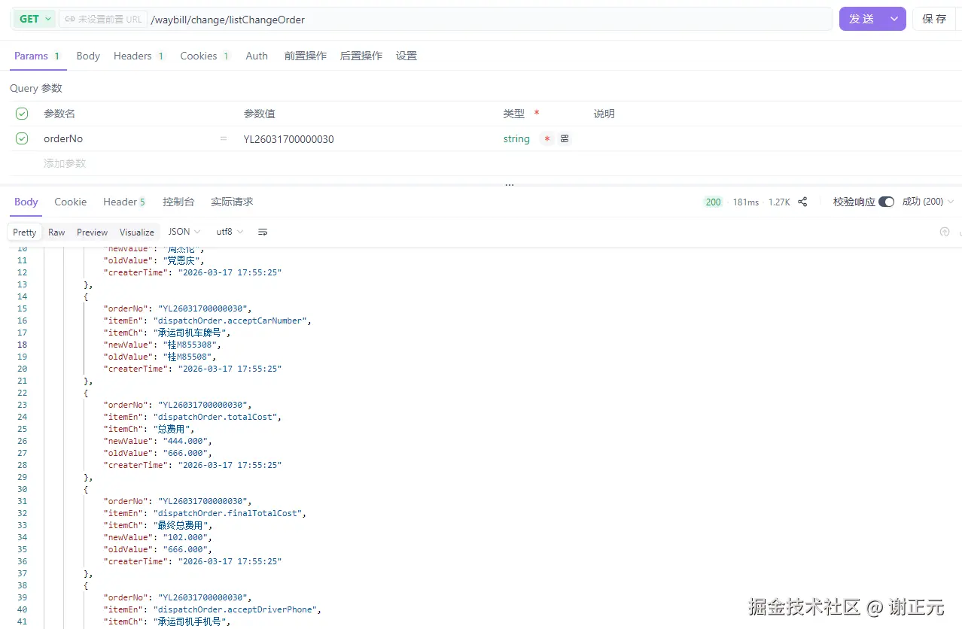Change the string type of orderNo
962x635 pixels.
[516, 139]
